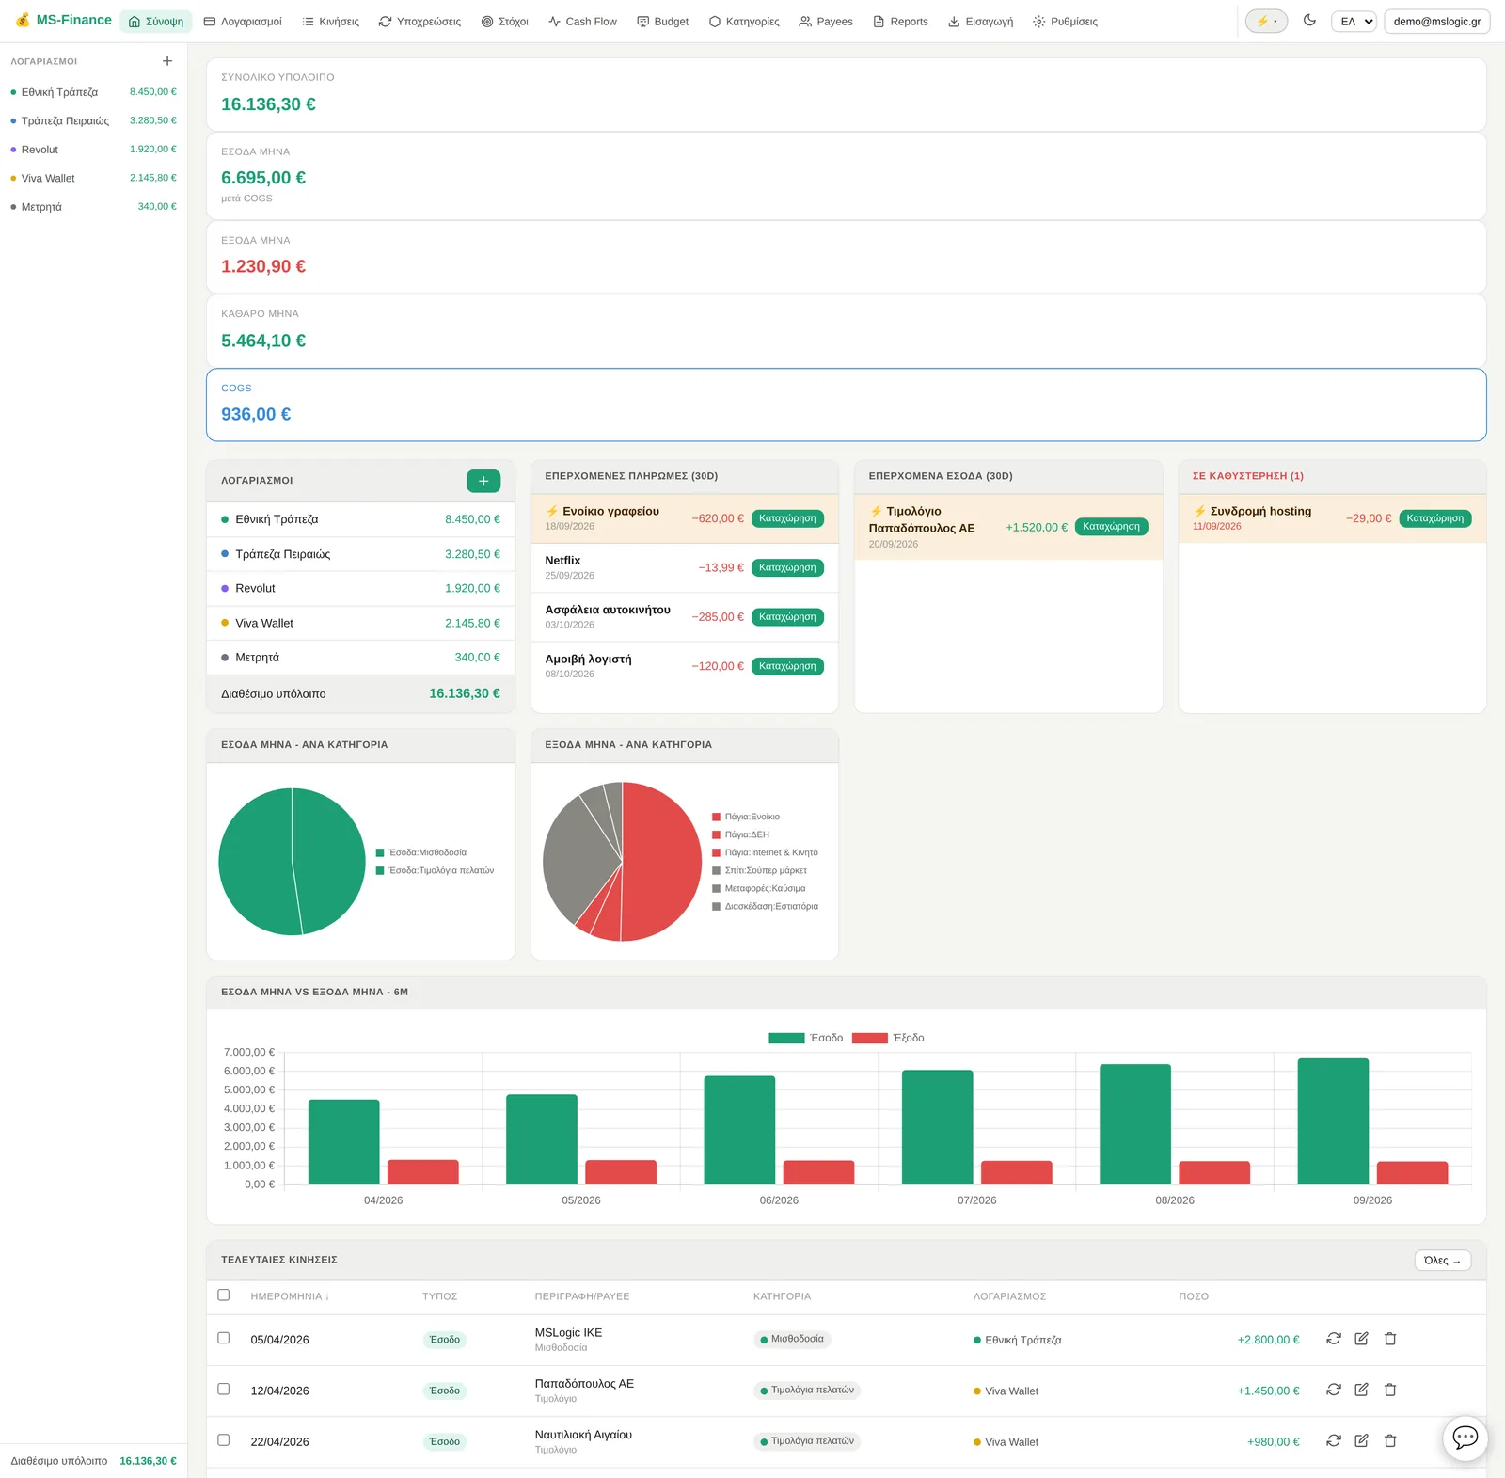Click repeat icon for Παπαδόπουλος ΑΕ row

click(x=1334, y=1390)
